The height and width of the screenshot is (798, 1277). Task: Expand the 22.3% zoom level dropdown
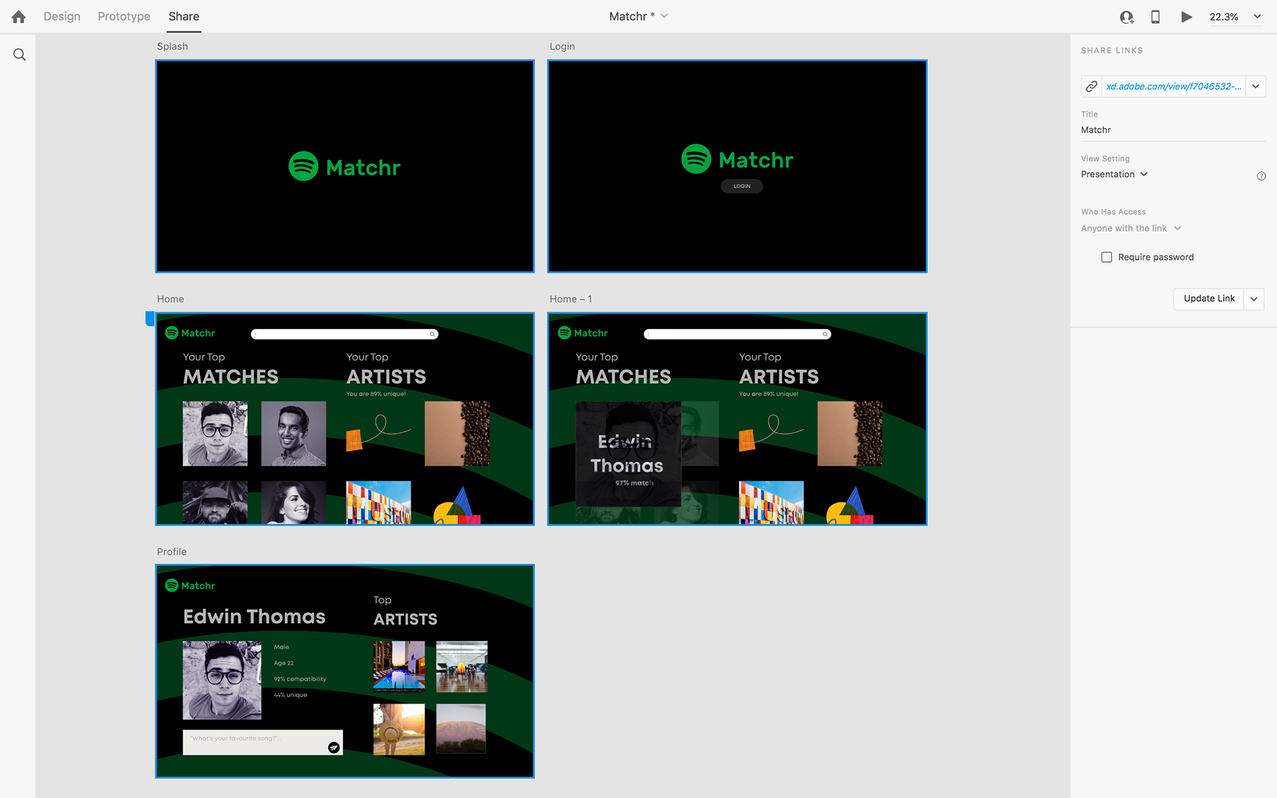point(1257,17)
